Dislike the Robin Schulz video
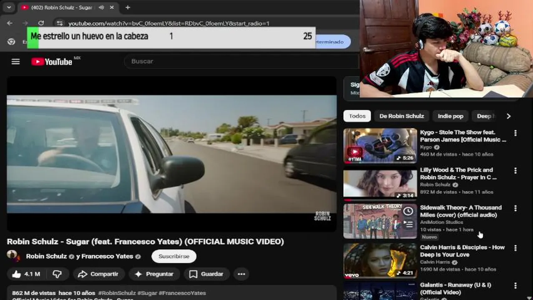 tap(57, 274)
